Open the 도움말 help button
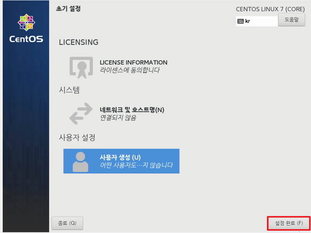Viewport: 311px width, 233px height. [x=292, y=20]
